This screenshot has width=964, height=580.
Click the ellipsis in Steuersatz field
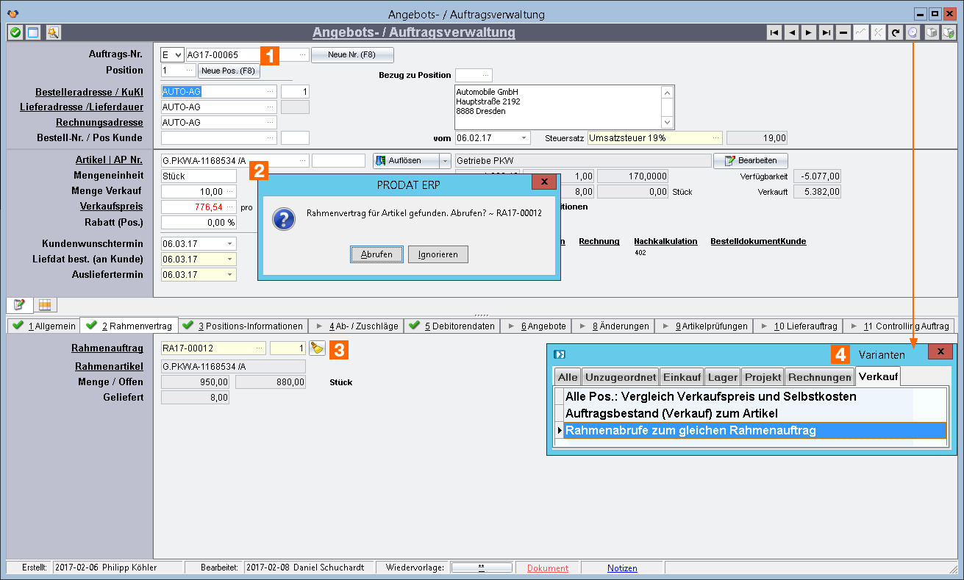715,137
